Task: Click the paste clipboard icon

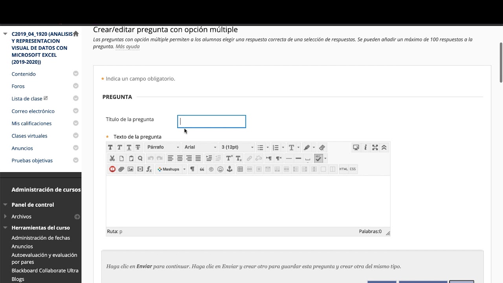Action: tap(131, 158)
